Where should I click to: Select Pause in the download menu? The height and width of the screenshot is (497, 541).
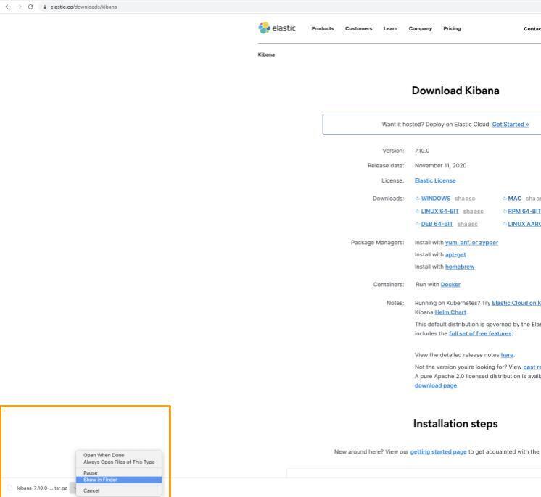(119, 473)
